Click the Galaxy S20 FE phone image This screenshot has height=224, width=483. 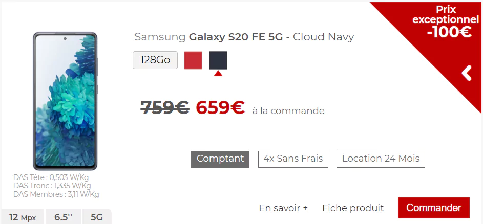(65, 101)
